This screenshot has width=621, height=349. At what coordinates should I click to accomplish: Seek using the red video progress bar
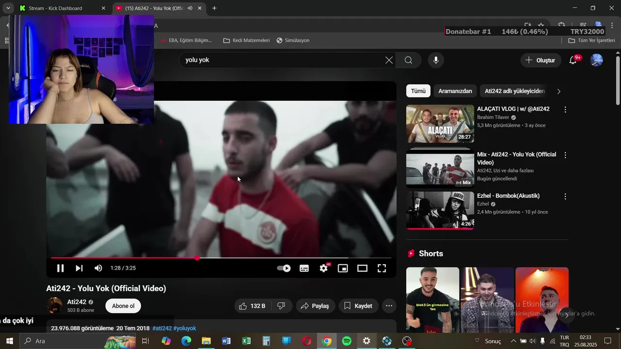(x=221, y=258)
